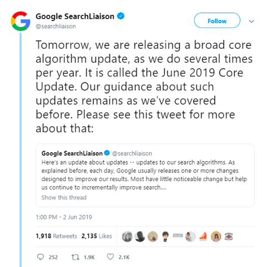Viewport: 271px width, 267px height.
Task: Click Google SearchLiaison name in header
Action: pyautogui.click(x=75, y=17)
